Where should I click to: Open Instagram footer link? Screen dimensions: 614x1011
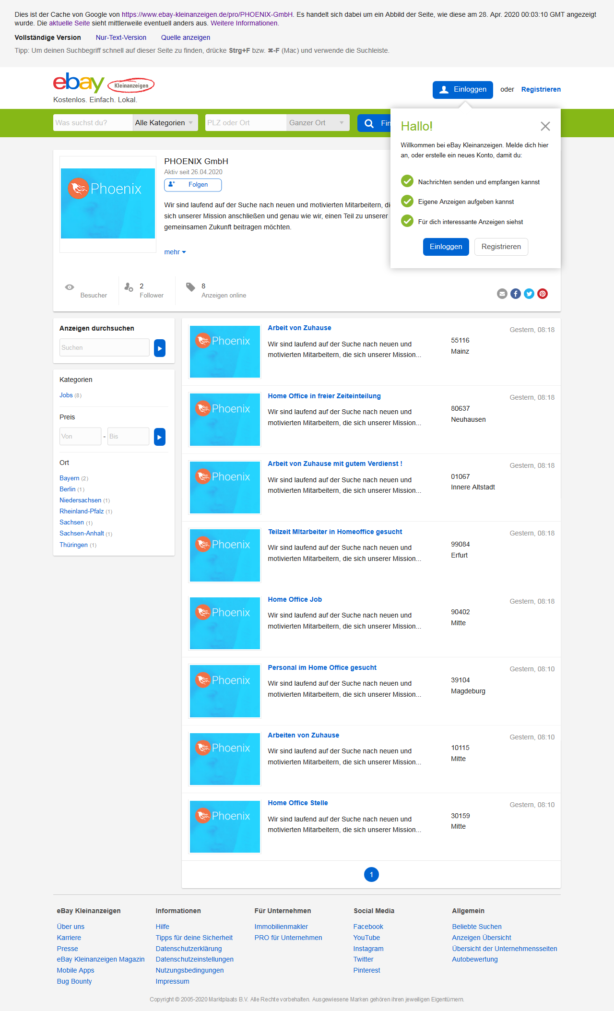(x=368, y=949)
